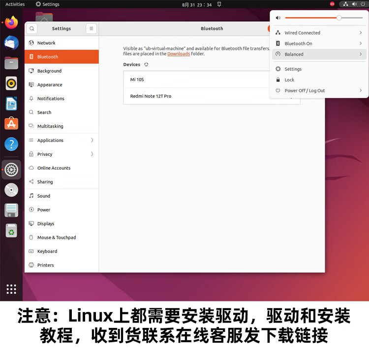Image resolution: width=369 pixels, height=357 pixels.
Task: Open Sound settings panel
Action: (61, 196)
